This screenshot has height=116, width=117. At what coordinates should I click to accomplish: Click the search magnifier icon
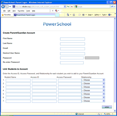pos(112,6)
